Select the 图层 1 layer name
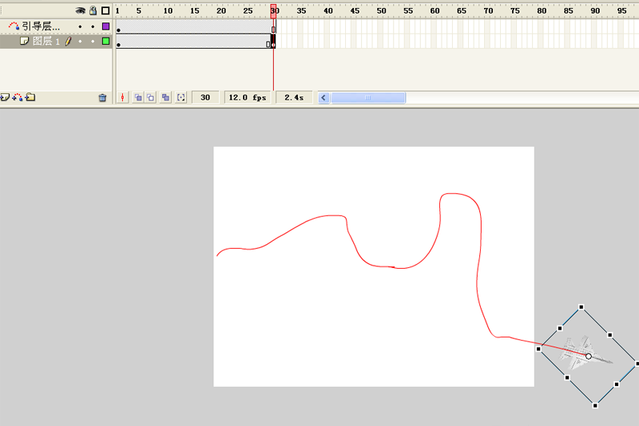This screenshot has height=426, width=639. pyautogui.click(x=46, y=41)
